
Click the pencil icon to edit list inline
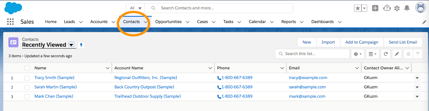coord(397,54)
